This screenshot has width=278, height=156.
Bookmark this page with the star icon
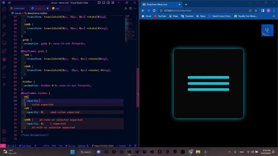256,10
